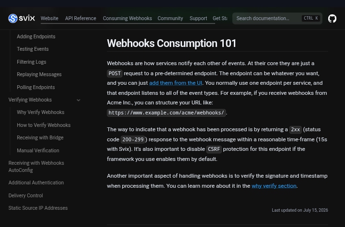Open the Support nav item
Screen dimensions: 345x227
(198, 19)
